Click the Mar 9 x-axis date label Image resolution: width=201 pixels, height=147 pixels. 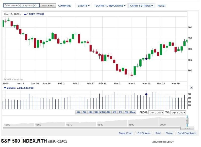(132, 84)
